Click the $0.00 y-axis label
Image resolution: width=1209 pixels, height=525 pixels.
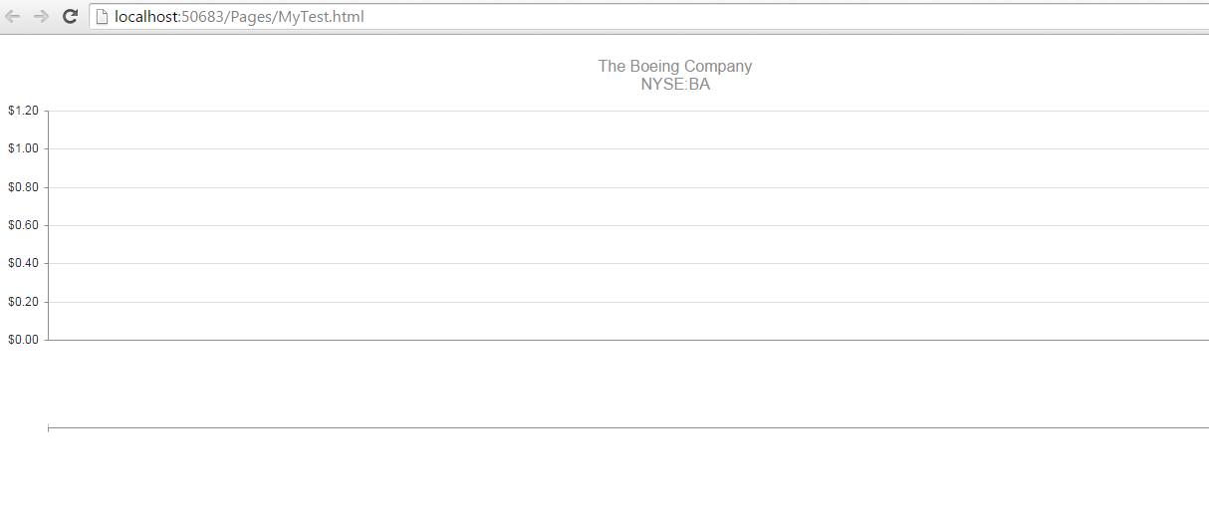point(23,340)
